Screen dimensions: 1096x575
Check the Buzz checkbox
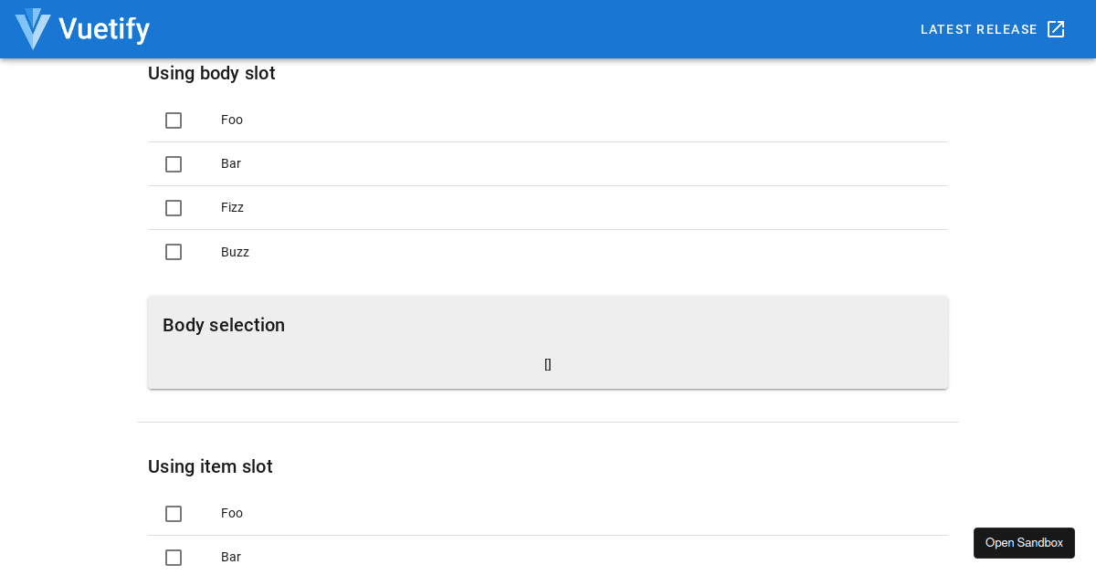click(x=174, y=252)
